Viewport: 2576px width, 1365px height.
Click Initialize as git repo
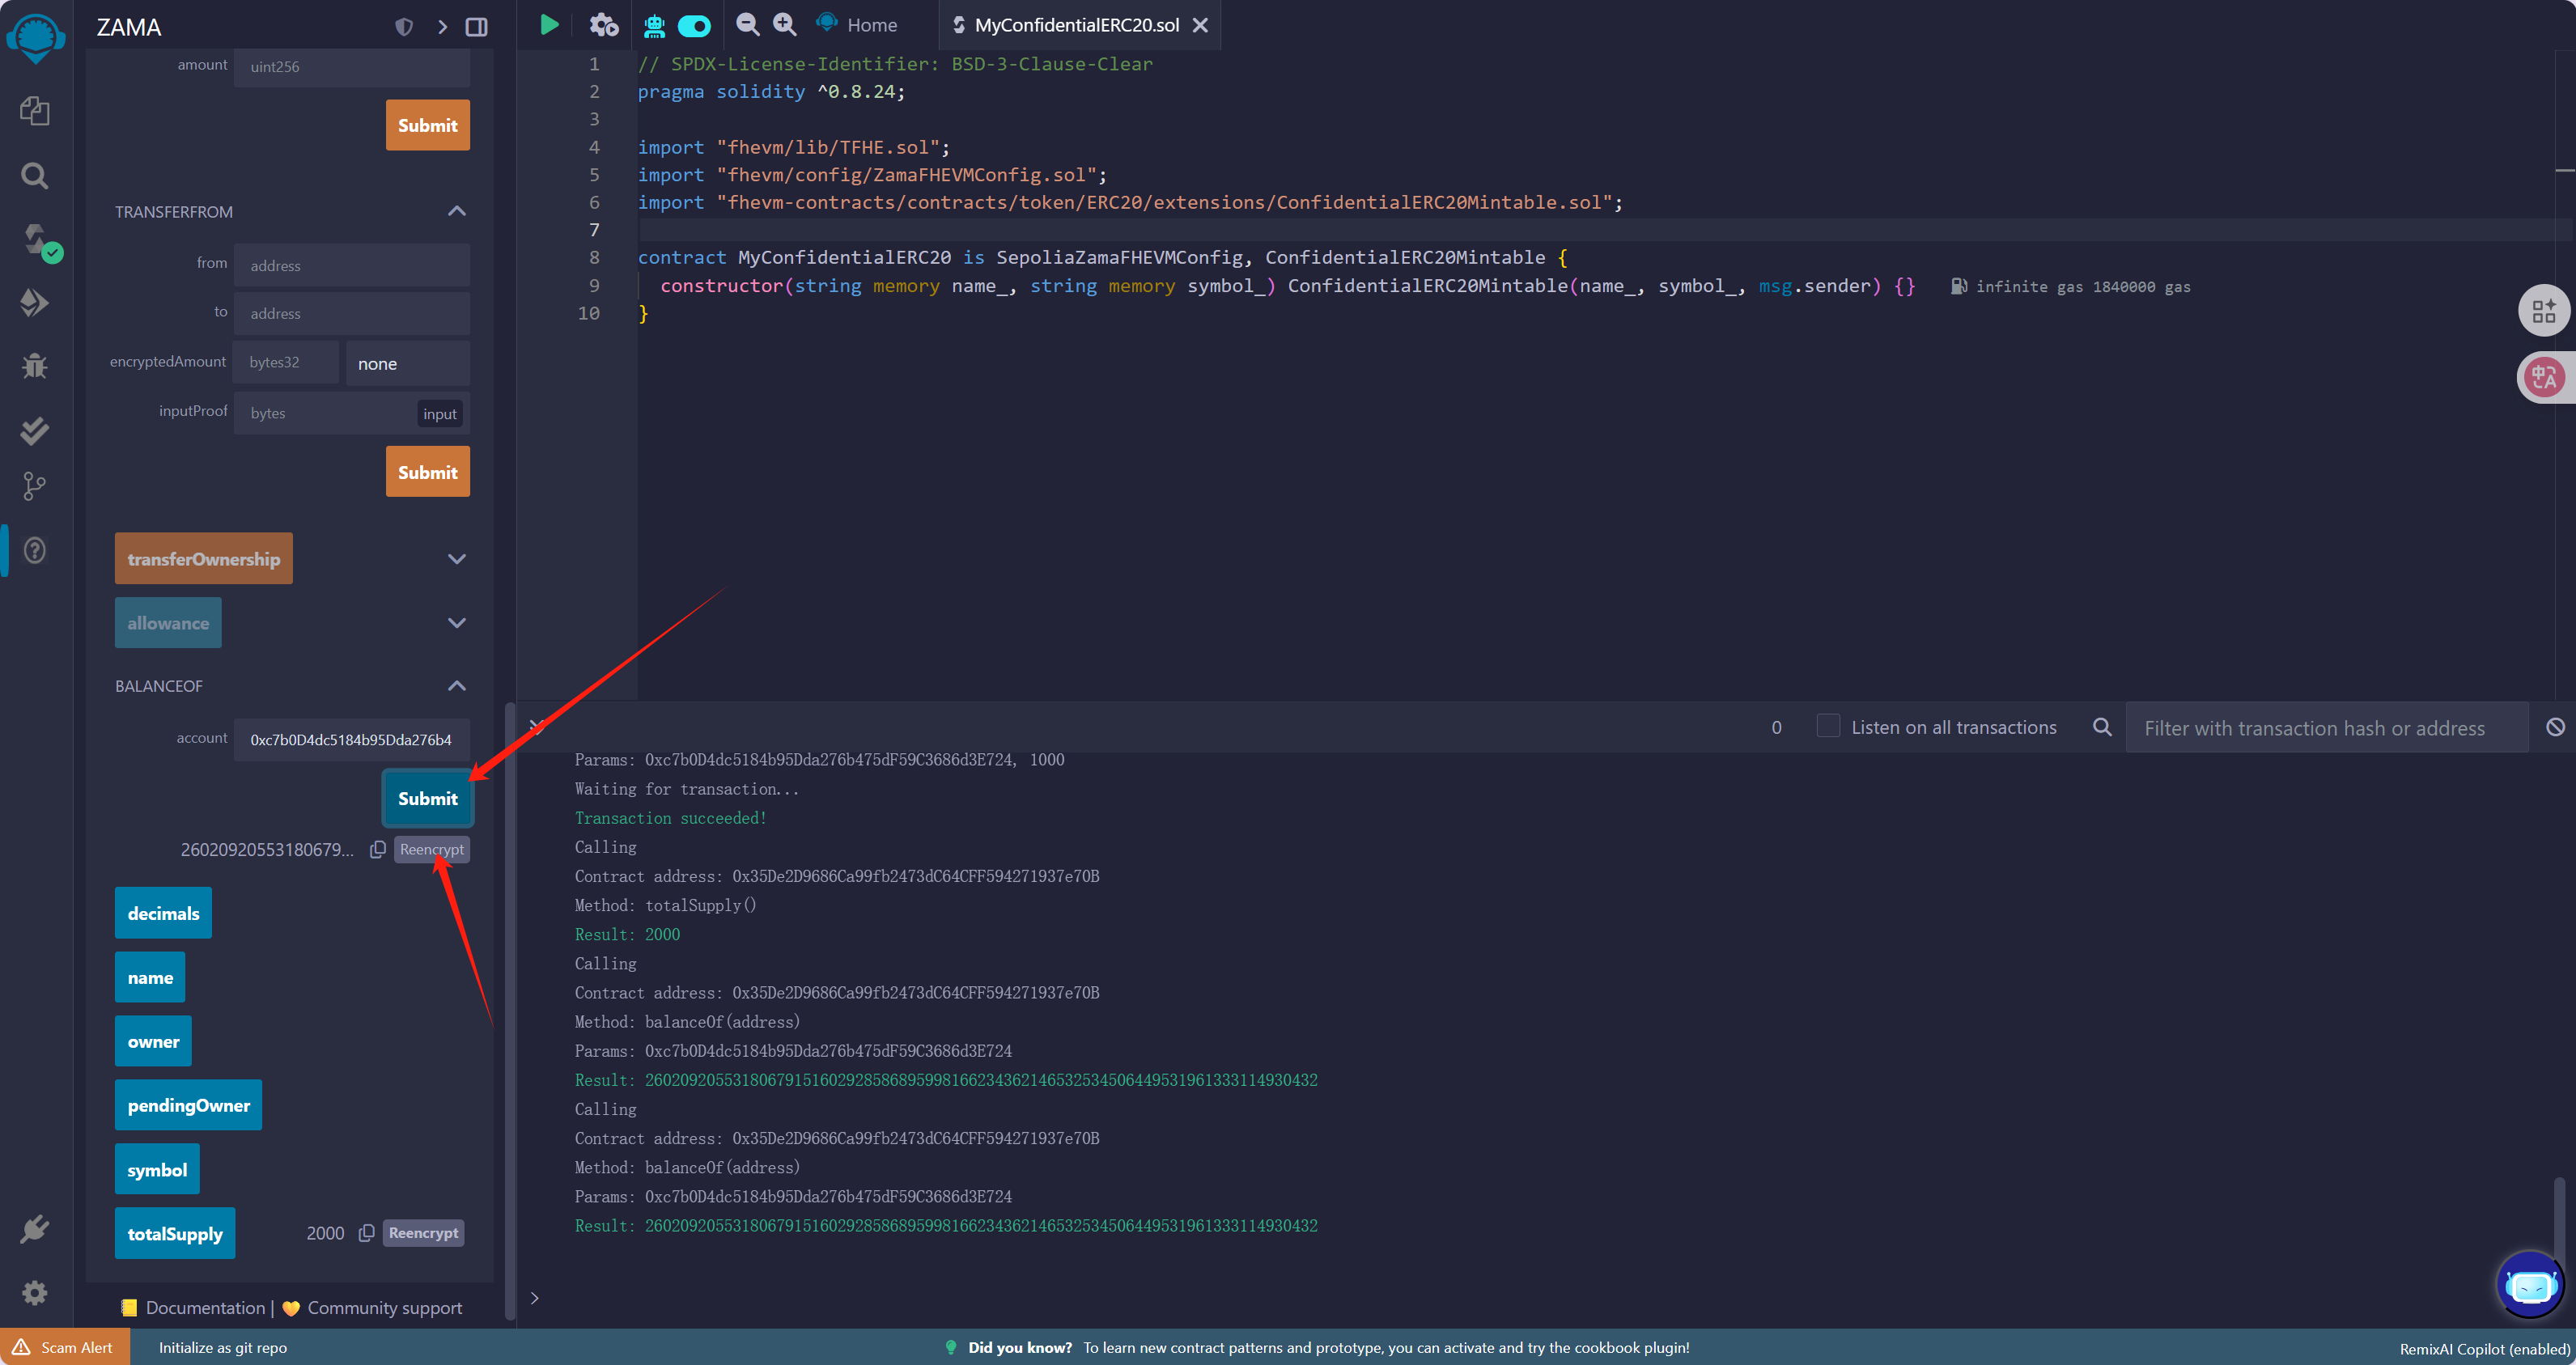pyautogui.click(x=223, y=1347)
